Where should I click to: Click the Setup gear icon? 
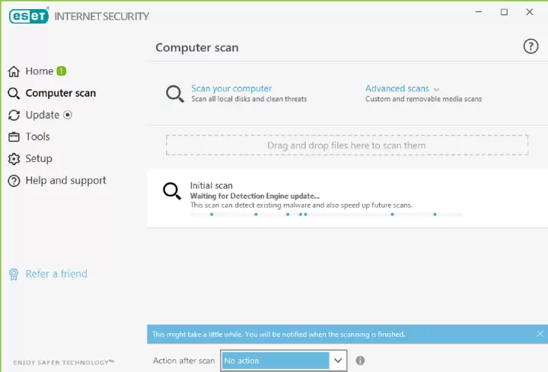[14, 159]
